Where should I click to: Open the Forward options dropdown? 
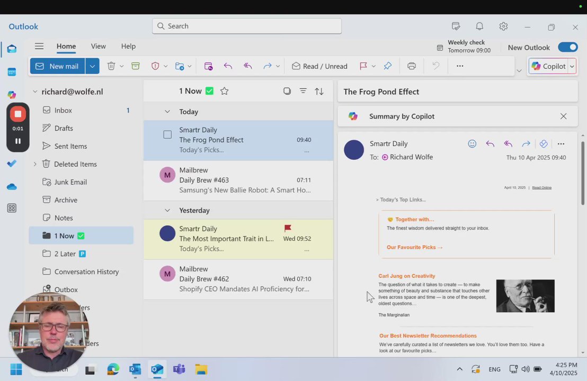[278, 67]
